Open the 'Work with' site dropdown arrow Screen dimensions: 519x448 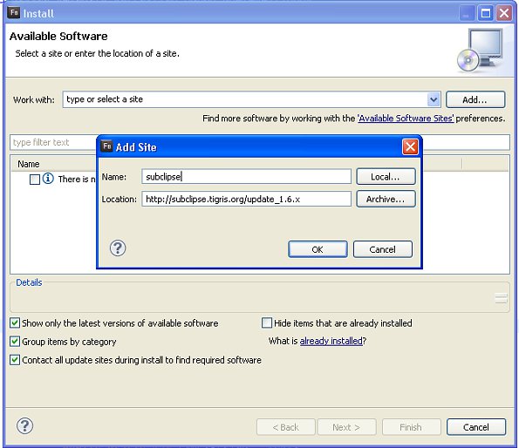pos(434,99)
